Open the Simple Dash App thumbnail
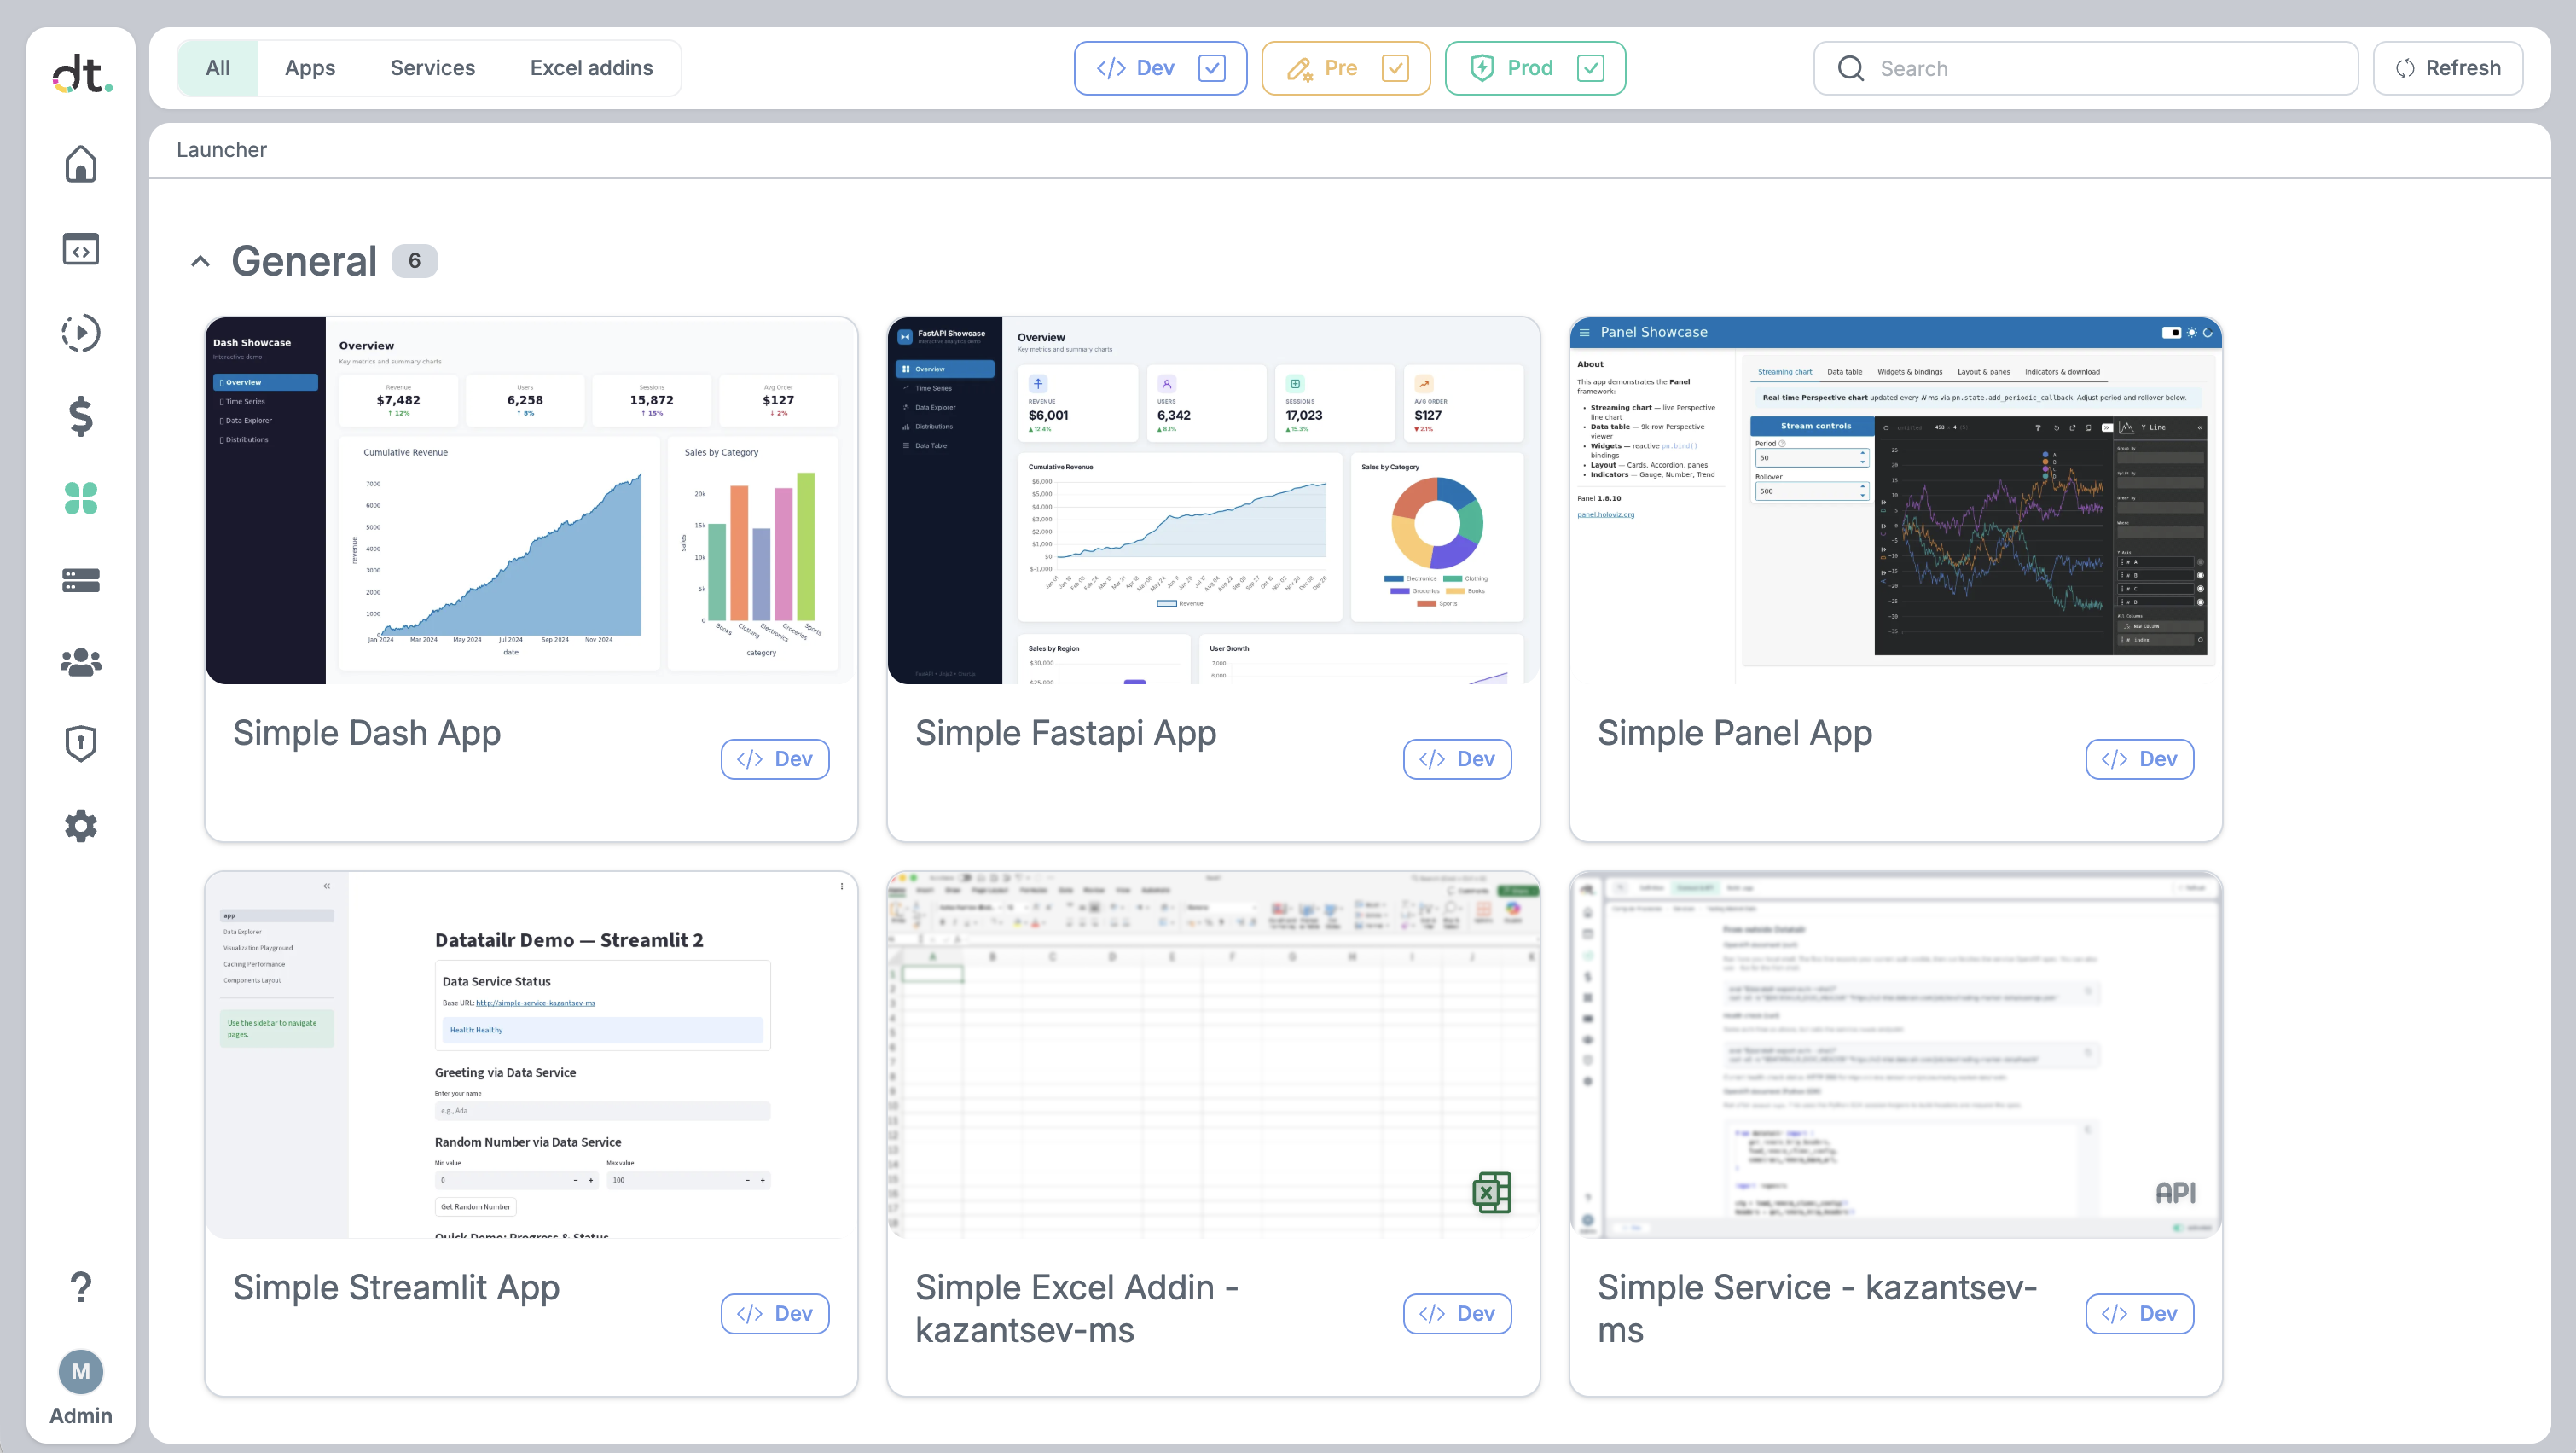This screenshot has width=2576, height=1453. coord(531,501)
